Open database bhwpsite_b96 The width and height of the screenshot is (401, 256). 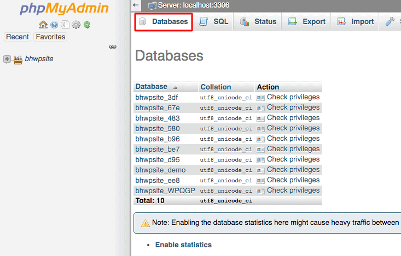click(x=158, y=139)
